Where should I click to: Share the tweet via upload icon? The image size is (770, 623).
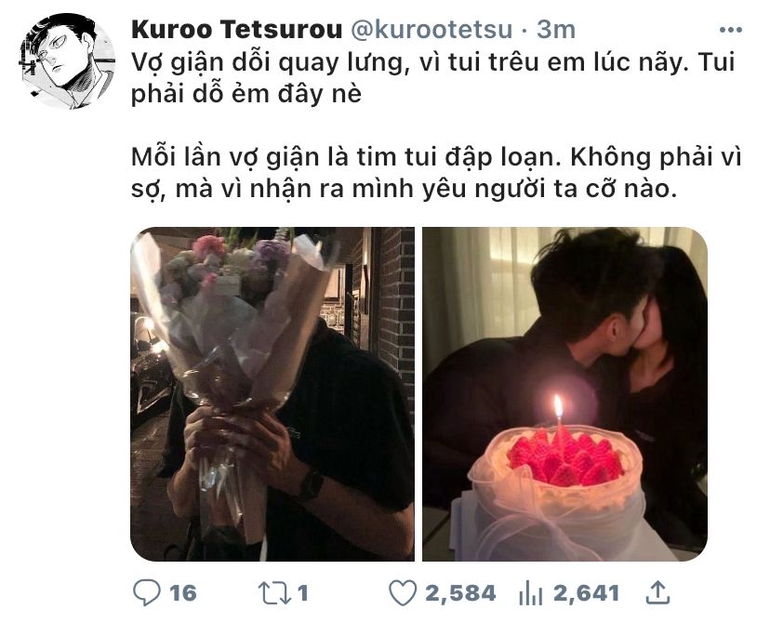657,592
